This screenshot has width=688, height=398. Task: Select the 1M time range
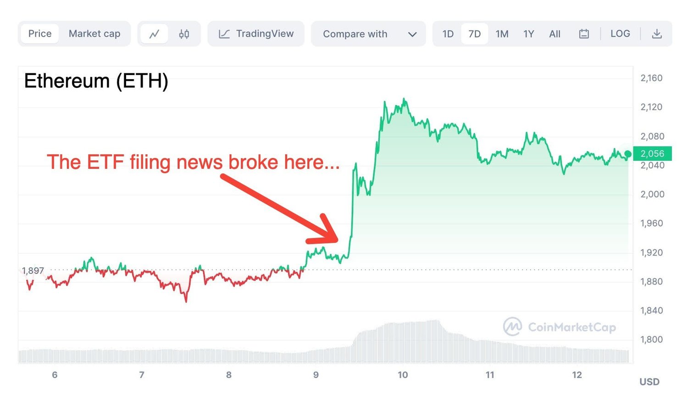click(x=502, y=34)
